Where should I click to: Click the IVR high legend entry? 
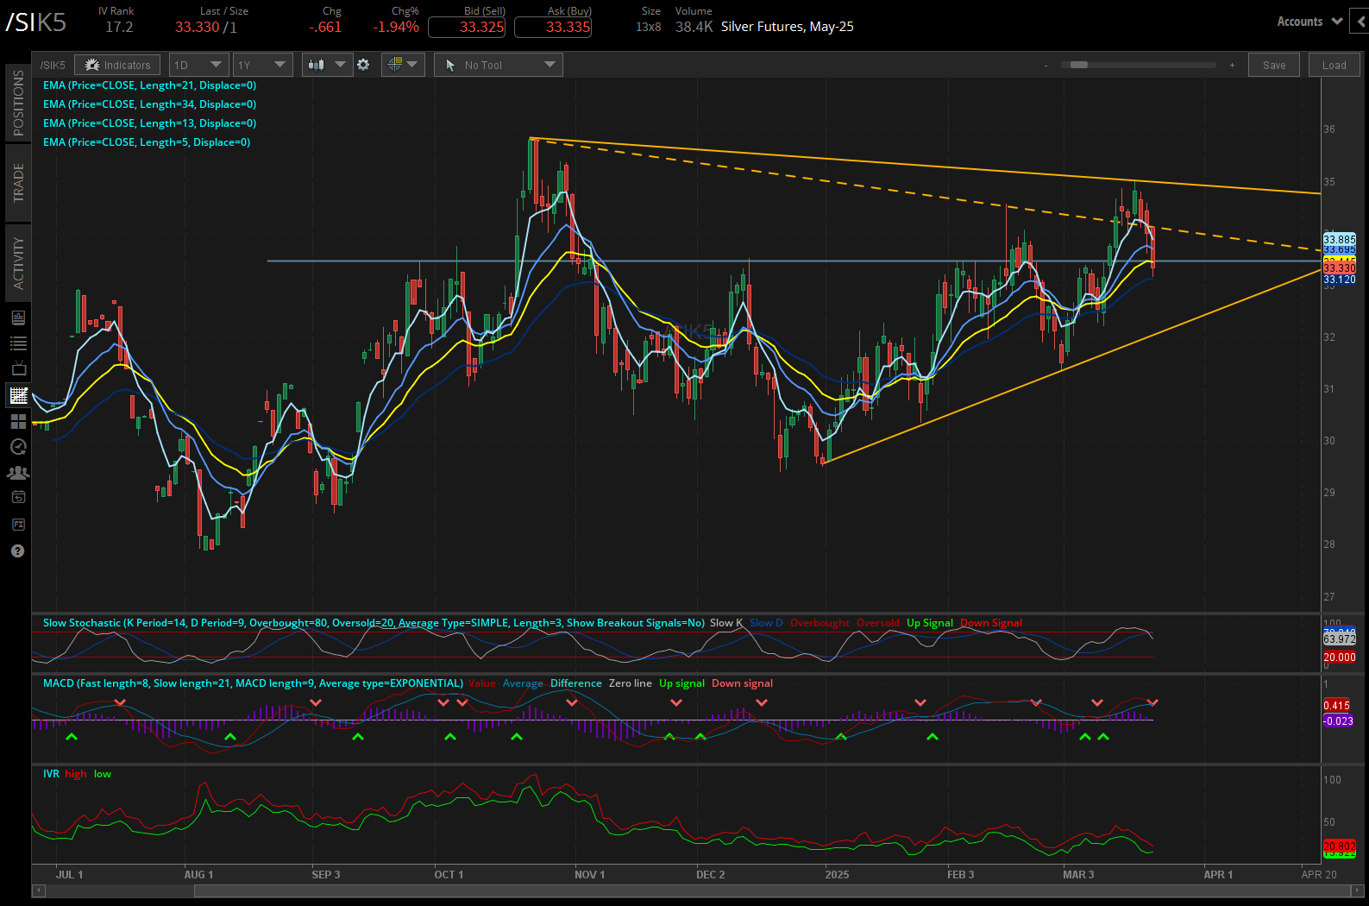[76, 774]
